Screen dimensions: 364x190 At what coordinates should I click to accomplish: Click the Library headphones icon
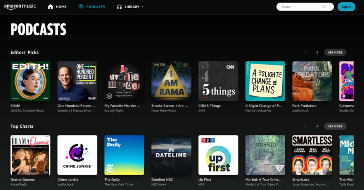click(x=119, y=7)
